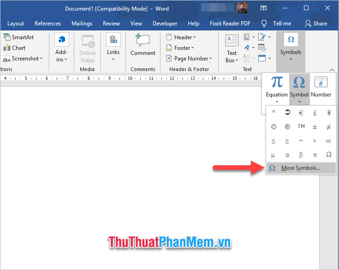Switch to the Review tab
This screenshot has height=270, width=339.
111,24
